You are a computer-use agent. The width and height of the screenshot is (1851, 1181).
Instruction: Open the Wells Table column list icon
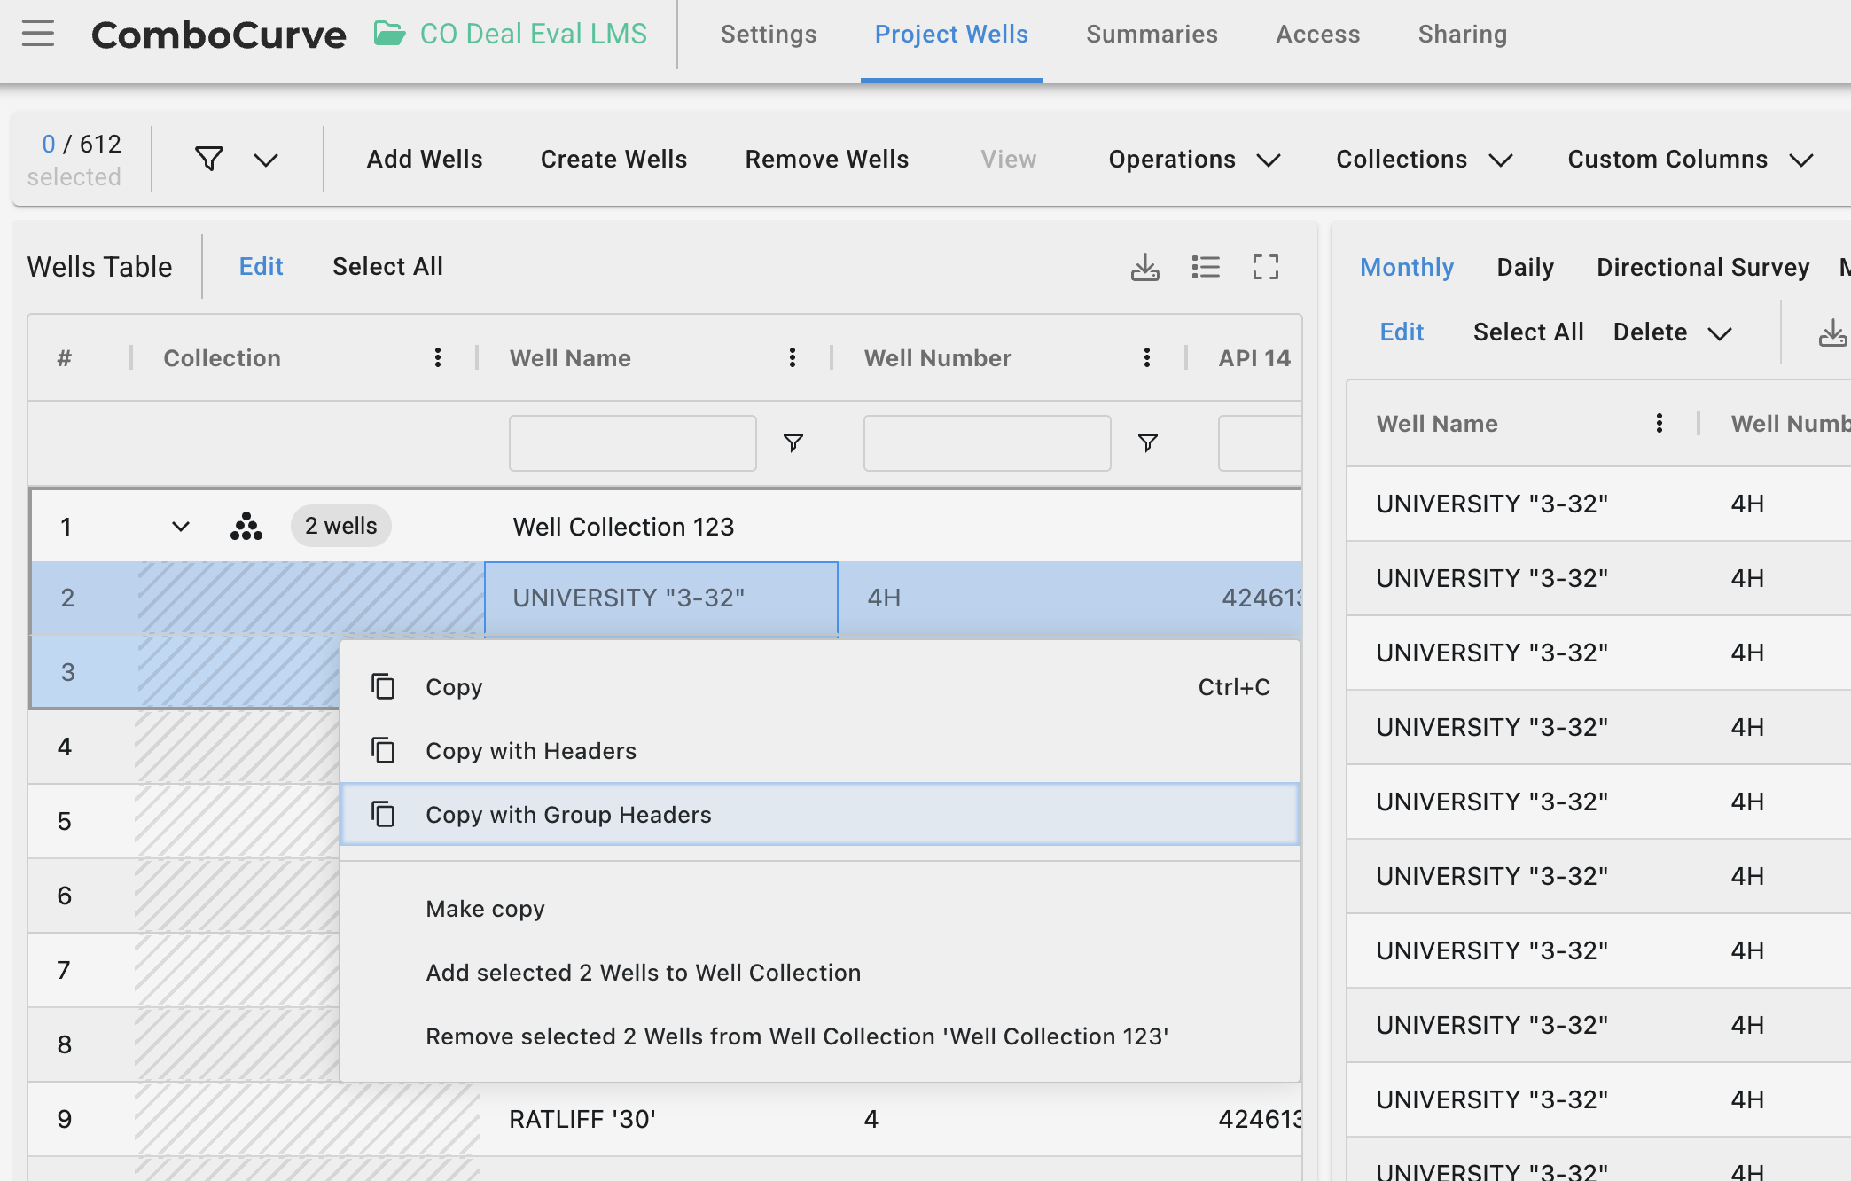(x=1206, y=267)
